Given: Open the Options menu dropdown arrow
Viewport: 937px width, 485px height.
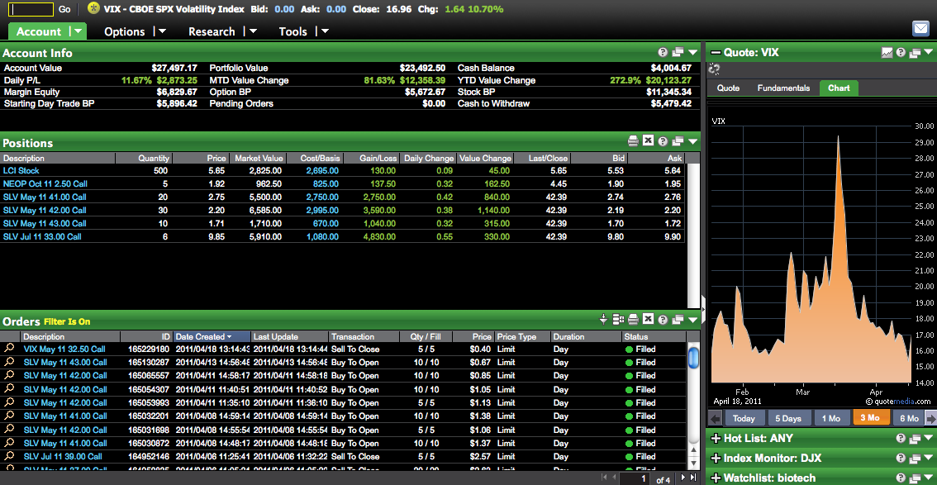Looking at the screenshot, I should (161, 31).
